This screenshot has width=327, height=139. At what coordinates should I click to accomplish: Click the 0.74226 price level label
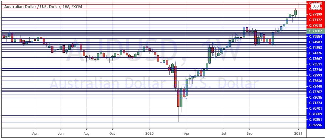click(316, 53)
